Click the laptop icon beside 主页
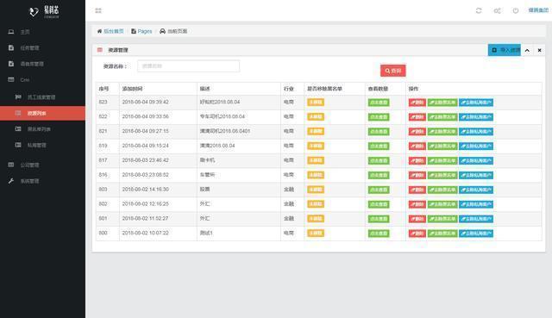Viewport: 552px width, 318px height. 11,32
